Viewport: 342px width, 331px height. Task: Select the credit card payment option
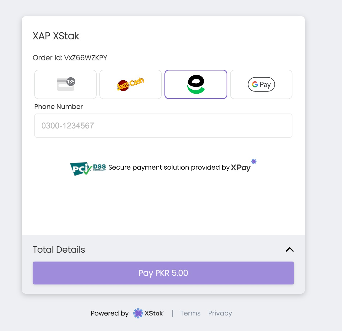(x=65, y=84)
